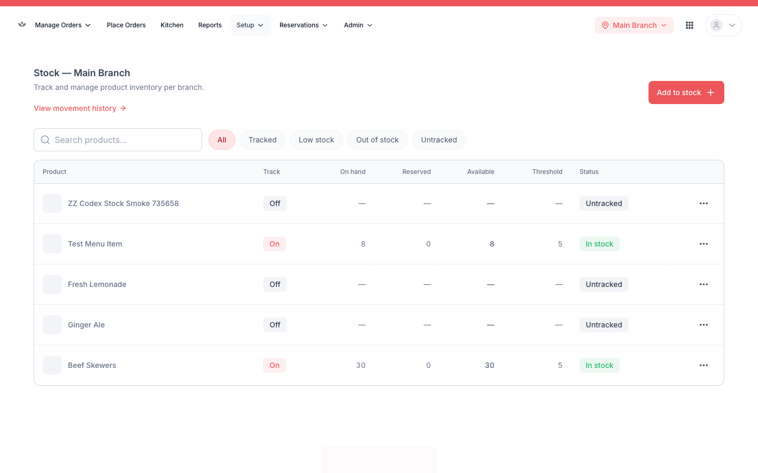Open more actions for Fresh Lemonade
The height and width of the screenshot is (473, 758).
[x=704, y=284]
